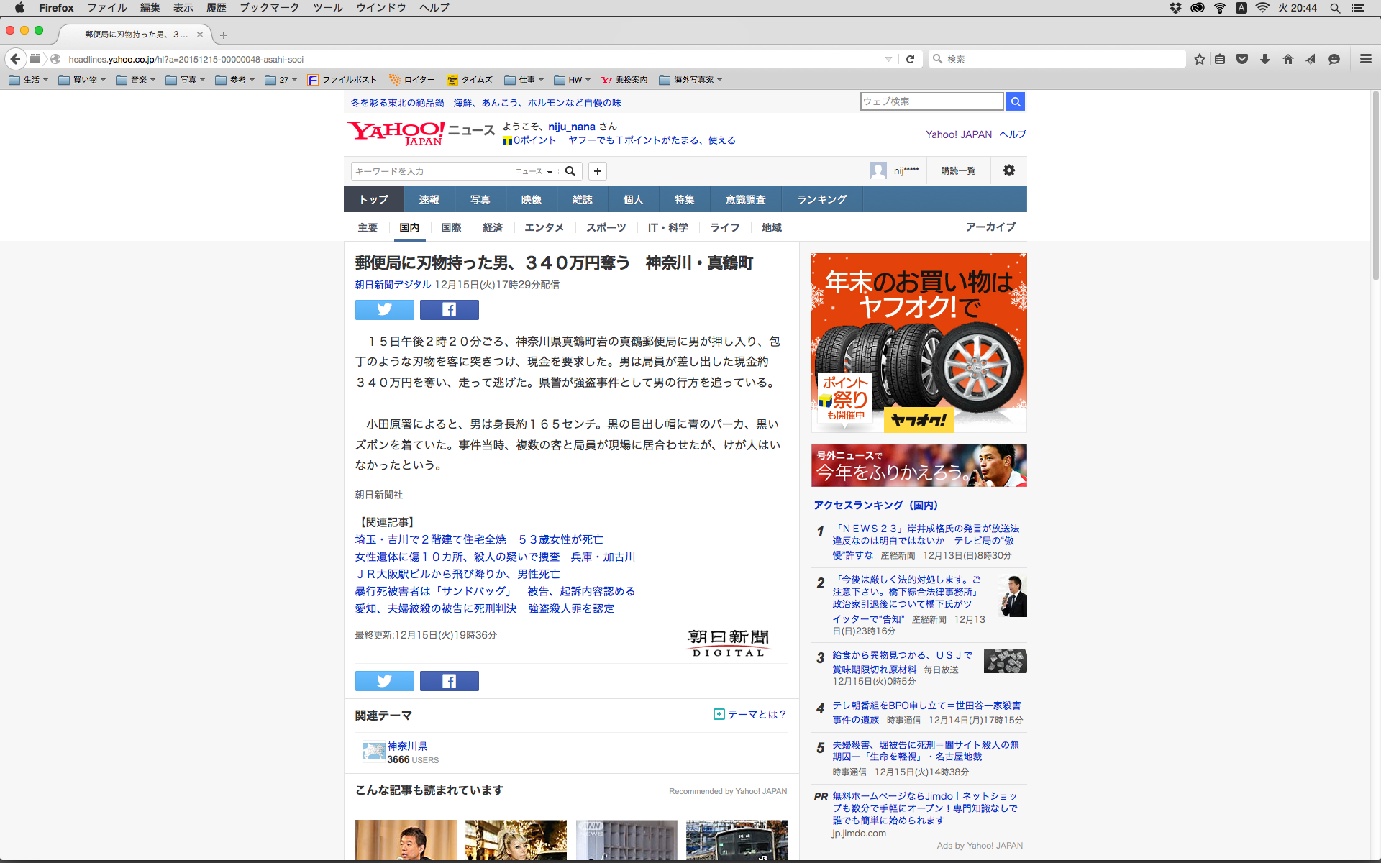The width and height of the screenshot is (1381, 863).
Task: Open Firefox downloads arrow icon
Action: (x=1264, y=59)
